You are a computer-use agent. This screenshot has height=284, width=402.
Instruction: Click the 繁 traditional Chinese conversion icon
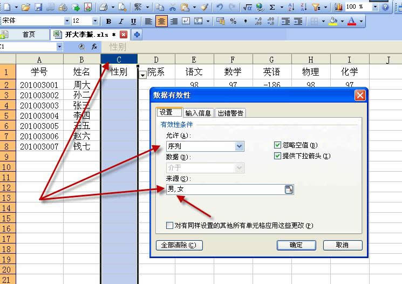(x=138, y=7)
